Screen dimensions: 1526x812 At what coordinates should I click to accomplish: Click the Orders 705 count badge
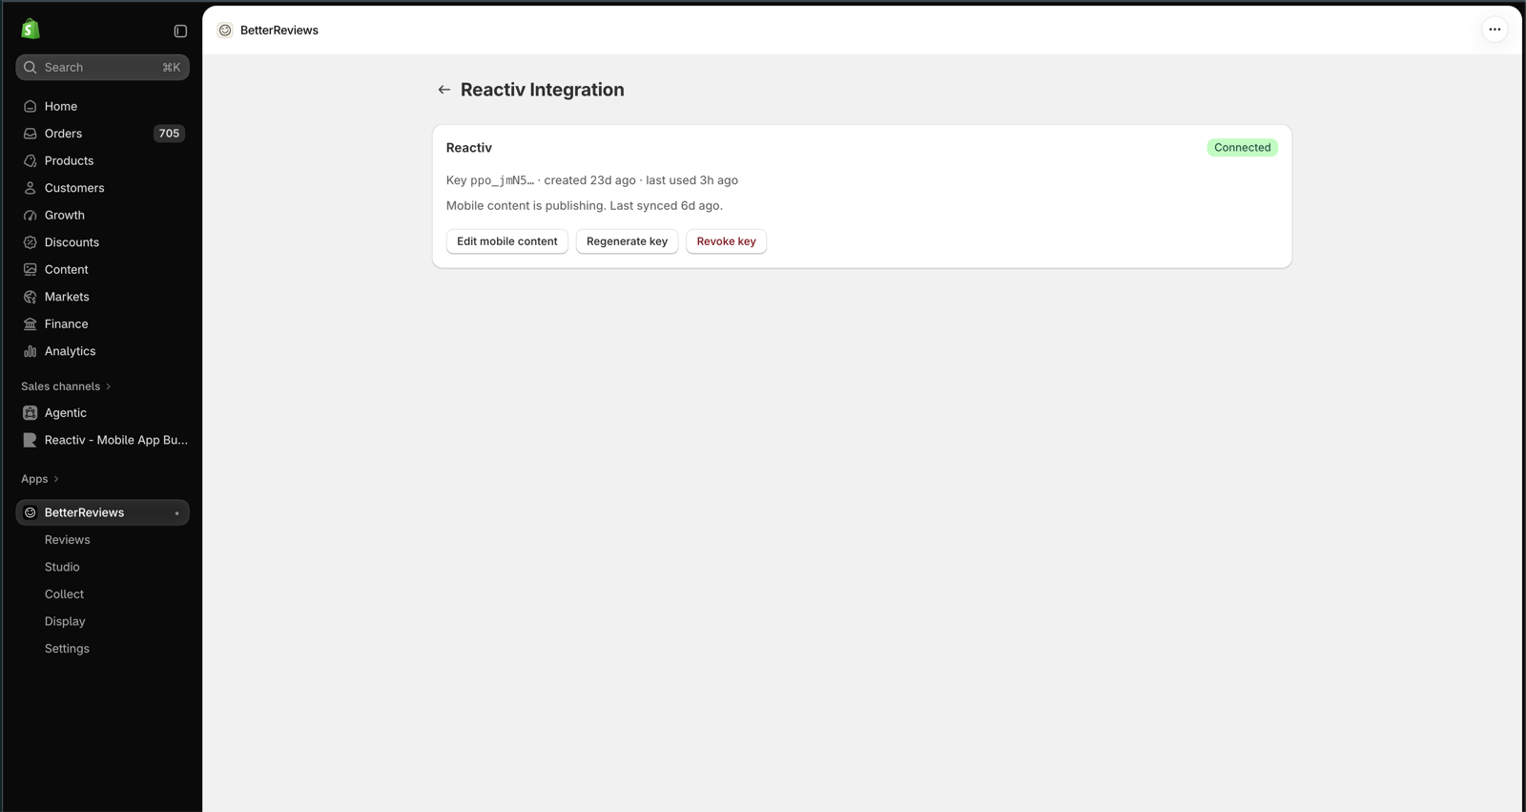tap(169, 134)
